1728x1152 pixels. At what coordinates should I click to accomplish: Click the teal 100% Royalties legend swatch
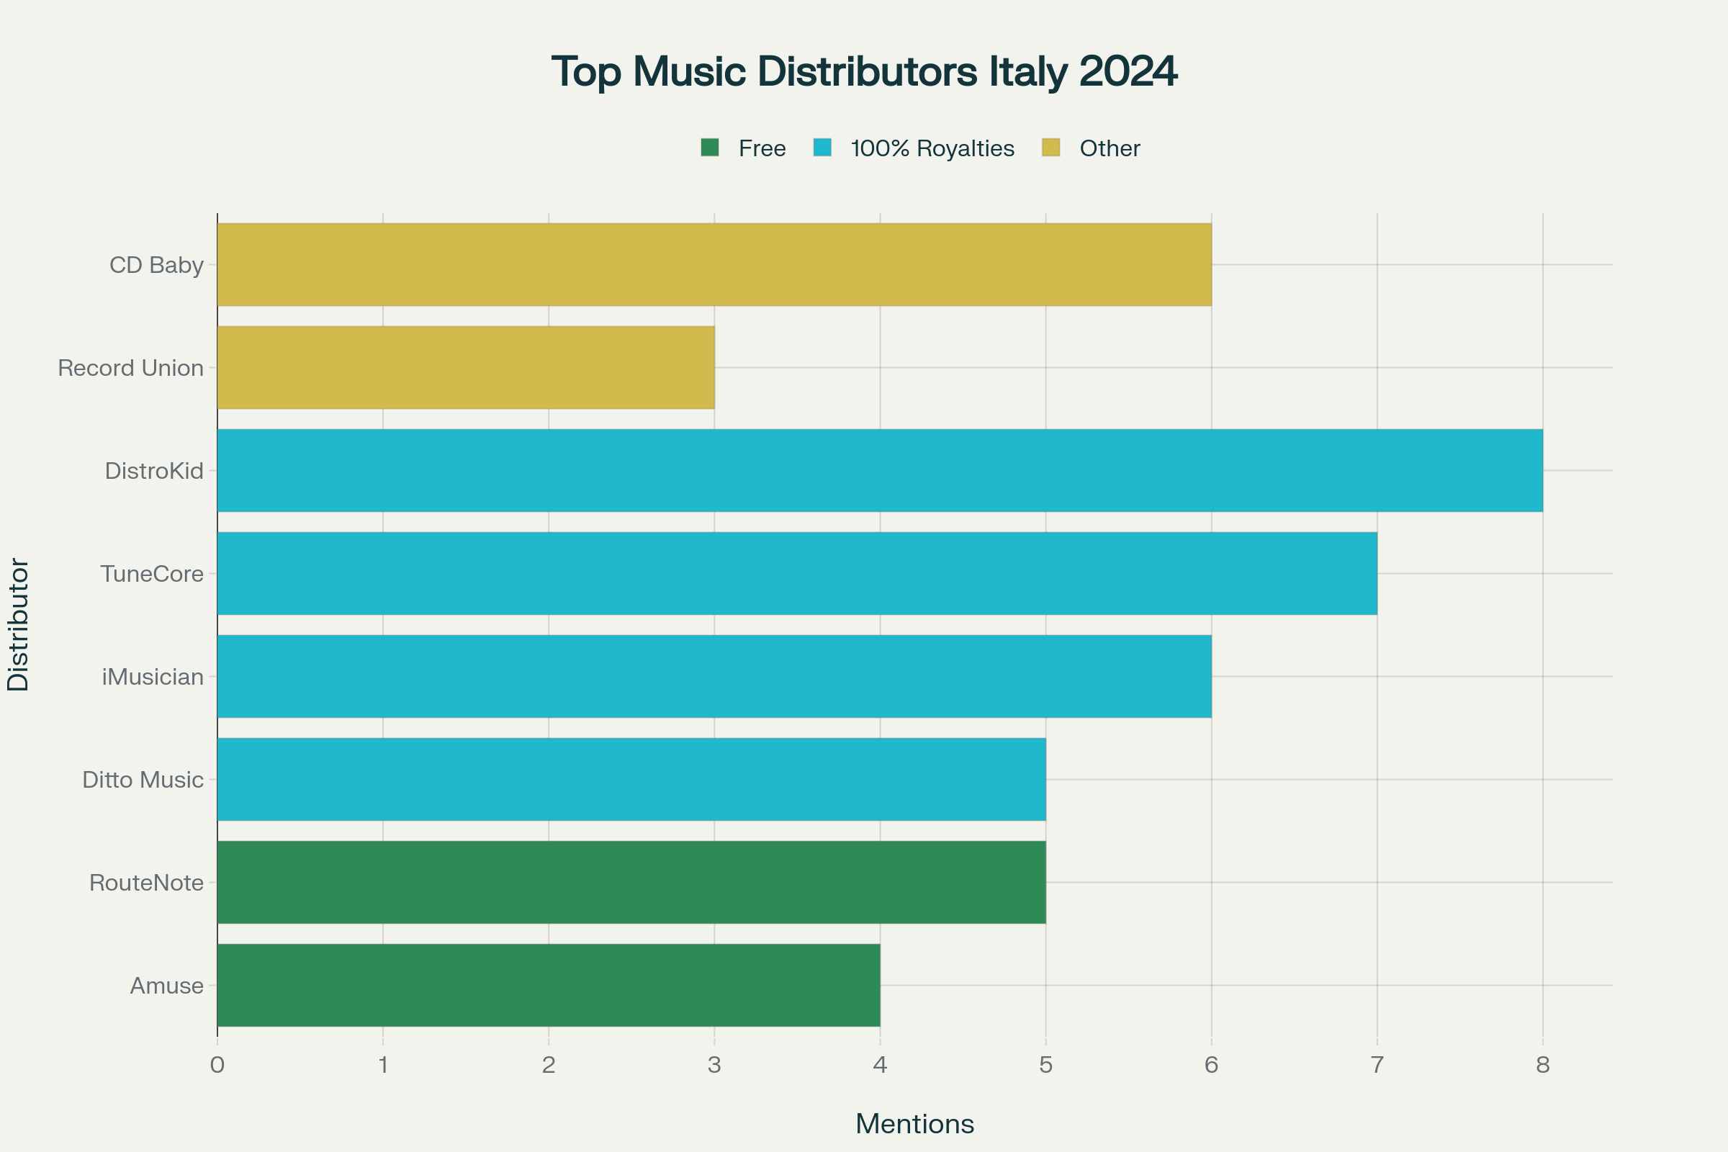pyautogui.click(x=822, y=148)
